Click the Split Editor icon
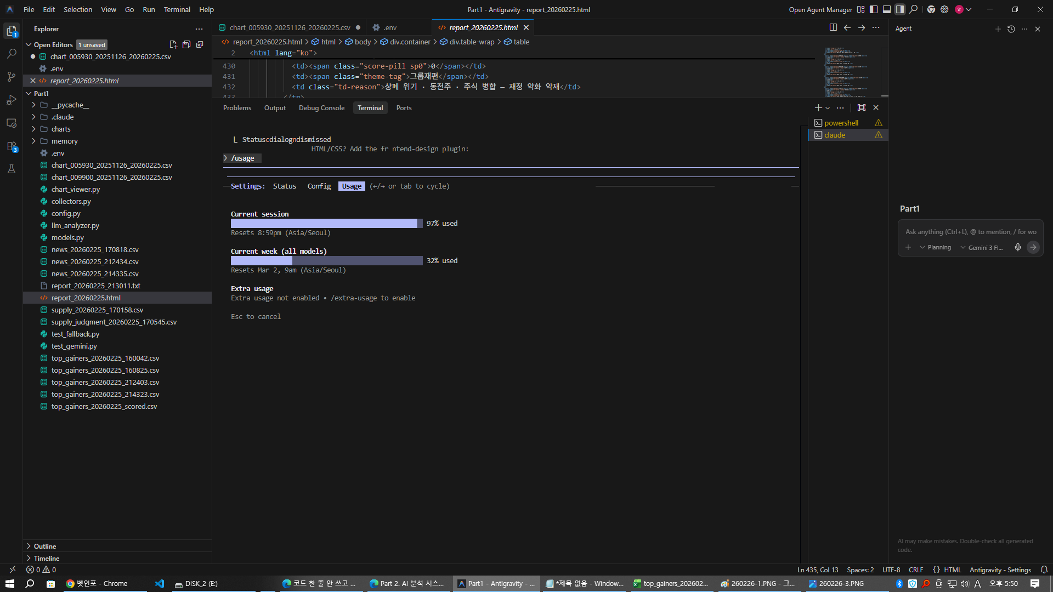The image size is (1053, 592). [x=833, y=27]
